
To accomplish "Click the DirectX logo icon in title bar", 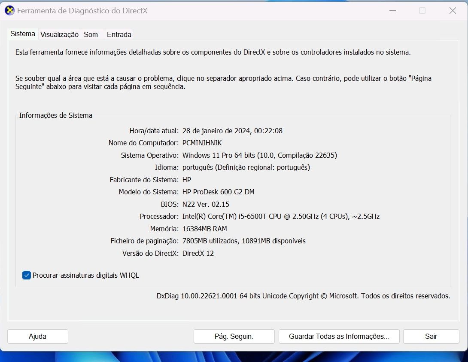I will pos(9,10).
